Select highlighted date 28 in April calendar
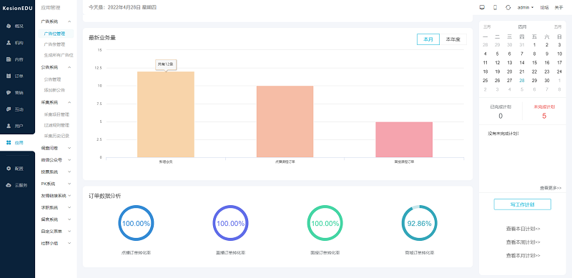572x278 pixels. coord(522,81)
